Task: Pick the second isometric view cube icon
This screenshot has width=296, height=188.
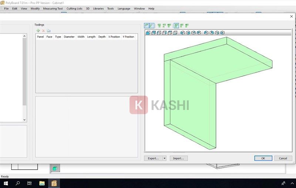Action: click(188, 33)
